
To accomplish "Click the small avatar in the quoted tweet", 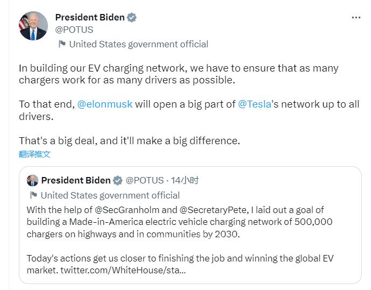I will [33, 181].
